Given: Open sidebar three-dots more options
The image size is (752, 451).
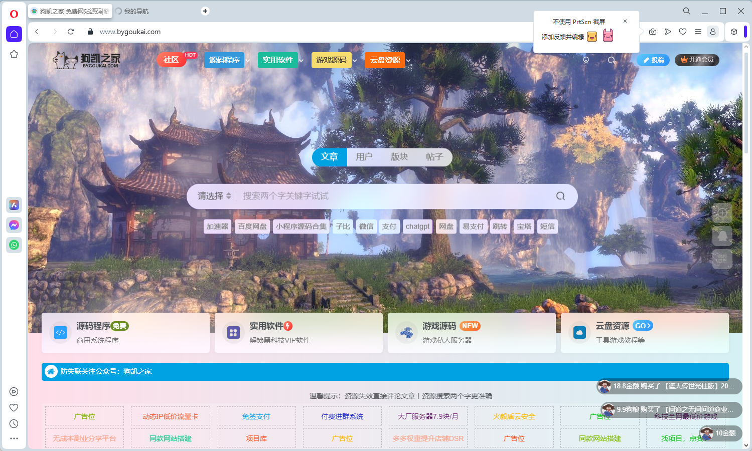Looking at the screenshot, I should point(14,438).
